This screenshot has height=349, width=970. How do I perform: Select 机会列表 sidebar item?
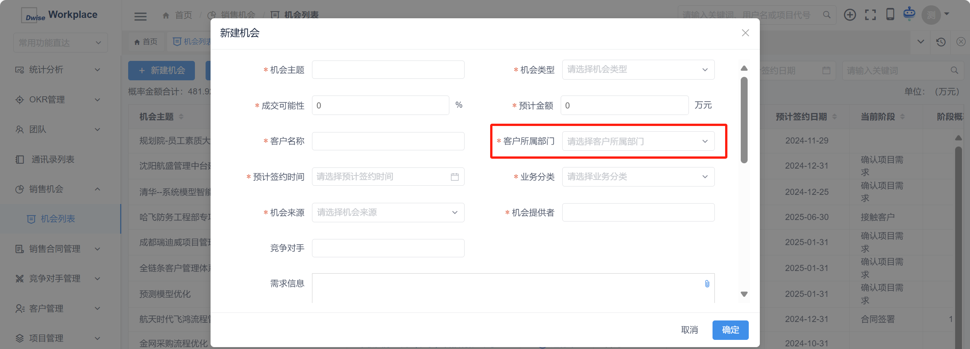[60, 219]
